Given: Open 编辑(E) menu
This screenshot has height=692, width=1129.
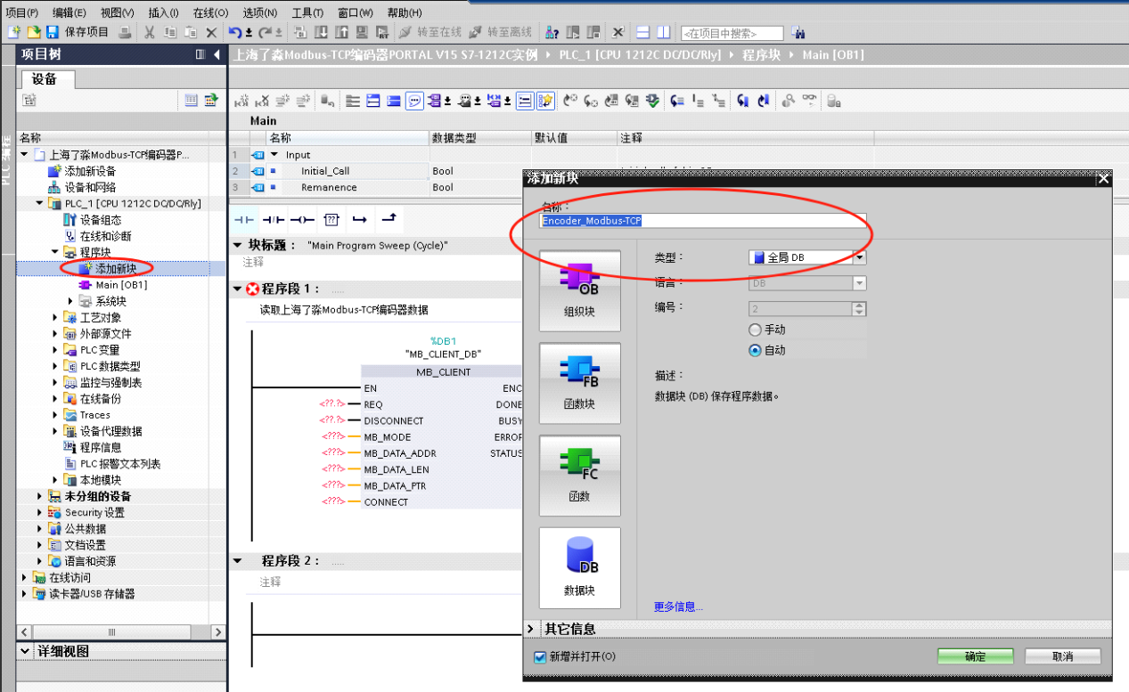Looking at the screenshot, I should coord(70,12).
